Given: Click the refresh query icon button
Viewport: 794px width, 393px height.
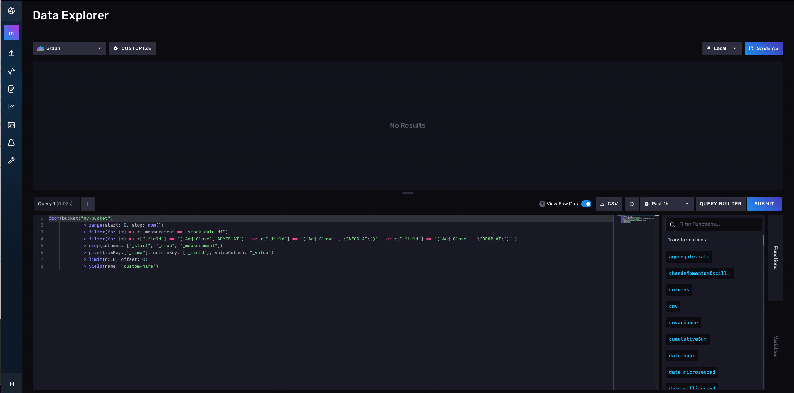Looking at the screenshot, I should pos(632,204).
